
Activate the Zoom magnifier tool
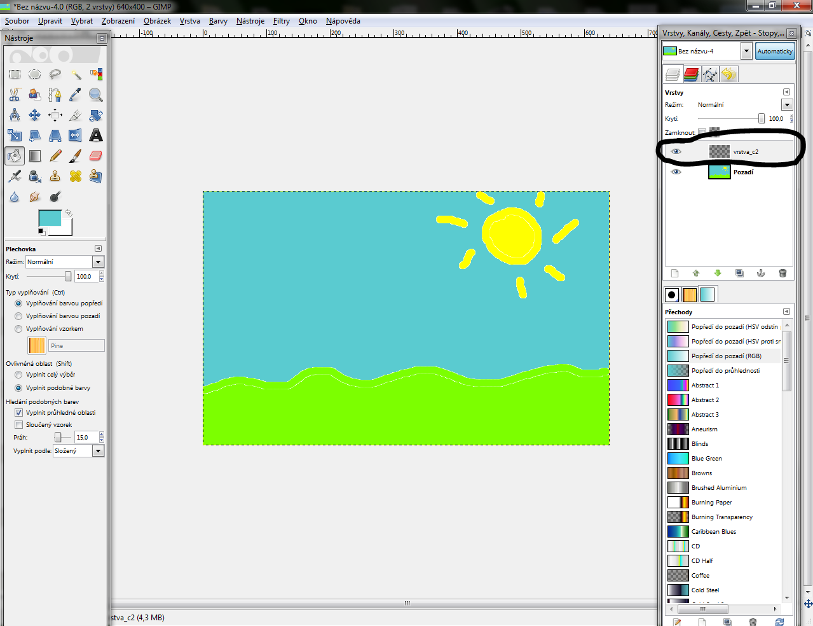click(96, 95)
